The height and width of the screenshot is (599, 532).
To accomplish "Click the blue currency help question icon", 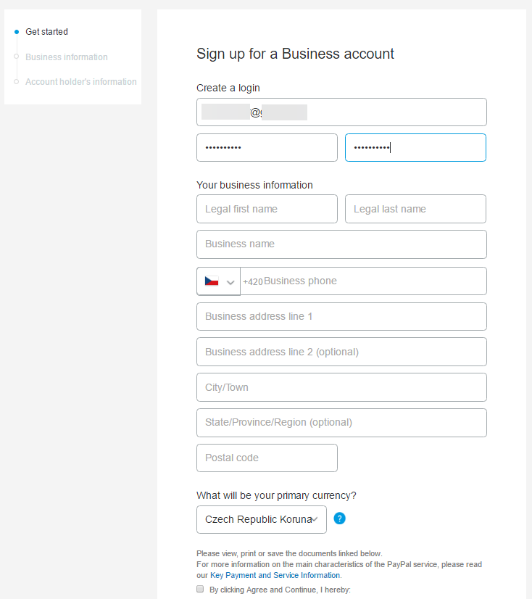I will tap(339, 519).
